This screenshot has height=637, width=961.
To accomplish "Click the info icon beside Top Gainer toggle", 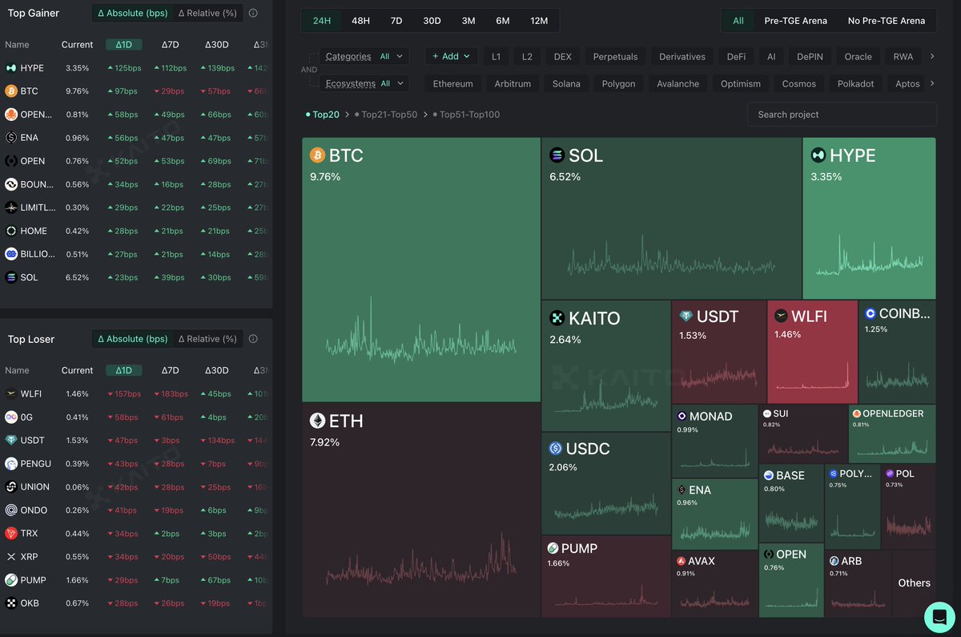I will click(x=253, y=14).
